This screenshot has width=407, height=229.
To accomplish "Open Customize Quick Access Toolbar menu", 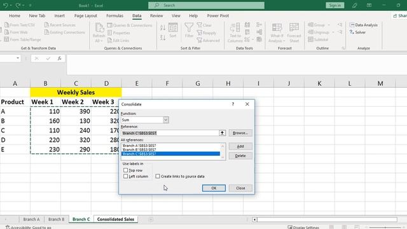I will 30,5.
